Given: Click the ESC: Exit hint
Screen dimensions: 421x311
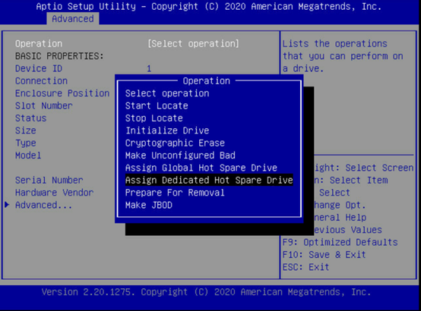Looking at the screenshot, I should [x=305, y=267].
